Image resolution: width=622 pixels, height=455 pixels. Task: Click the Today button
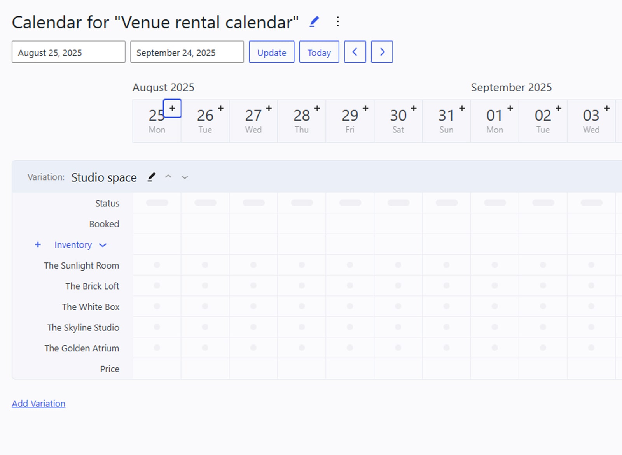pyautogui.click(x=319, y=52)
